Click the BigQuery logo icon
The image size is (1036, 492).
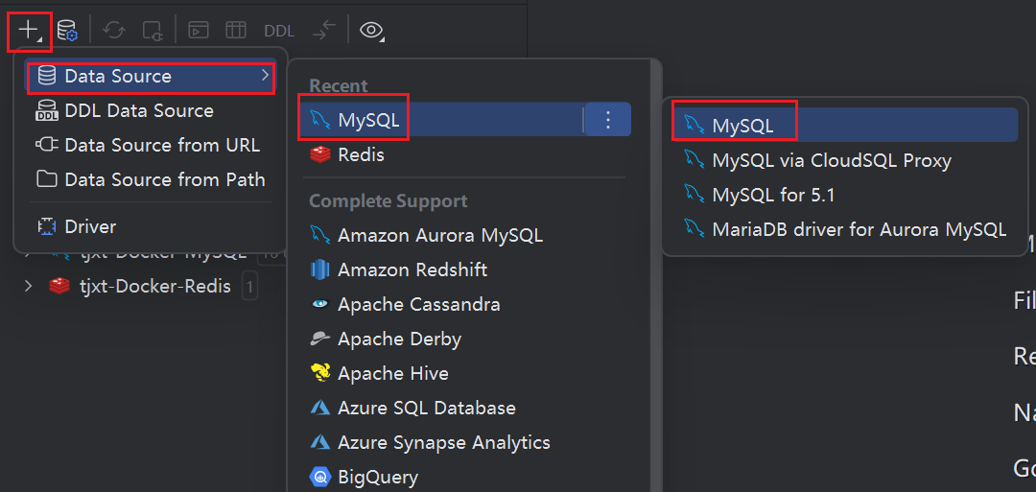(x=319, y=477)
